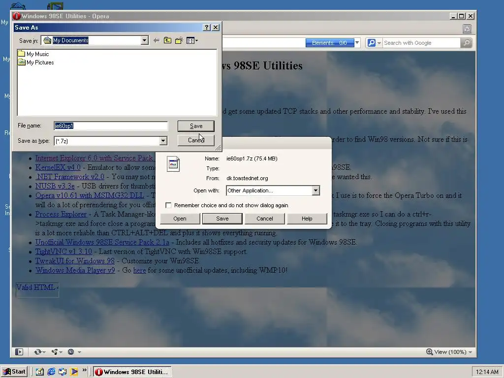
Task: Click Cancel in the download dialog
Action: [x=264, y=219]
